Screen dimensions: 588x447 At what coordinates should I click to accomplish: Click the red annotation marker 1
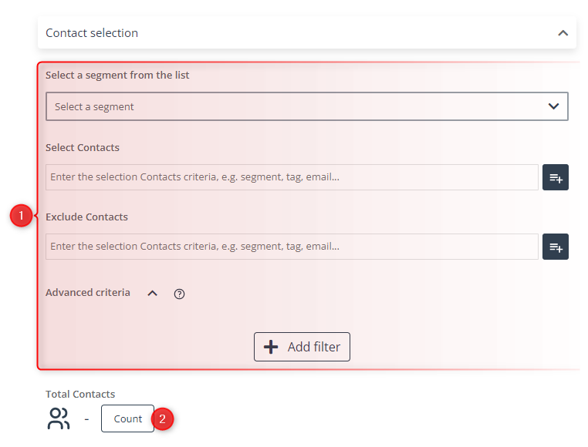[x=22, y=216]
